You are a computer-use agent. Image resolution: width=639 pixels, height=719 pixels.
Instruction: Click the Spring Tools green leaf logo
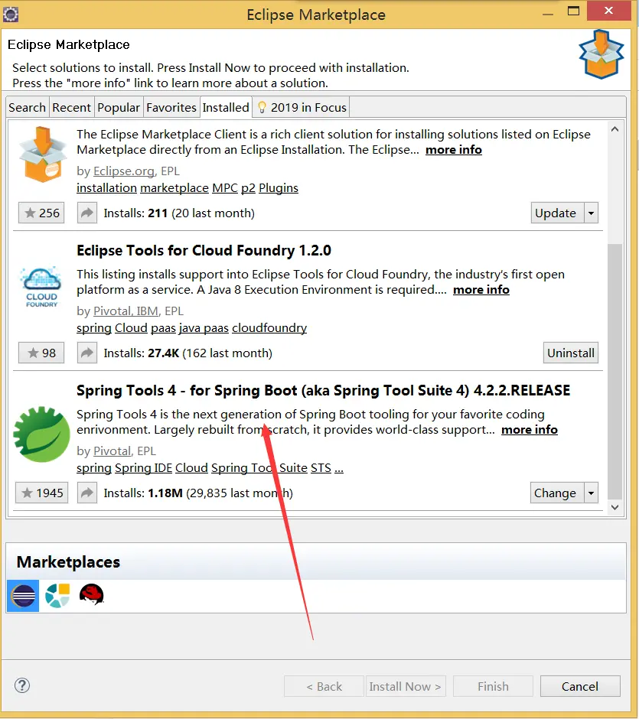41,434
